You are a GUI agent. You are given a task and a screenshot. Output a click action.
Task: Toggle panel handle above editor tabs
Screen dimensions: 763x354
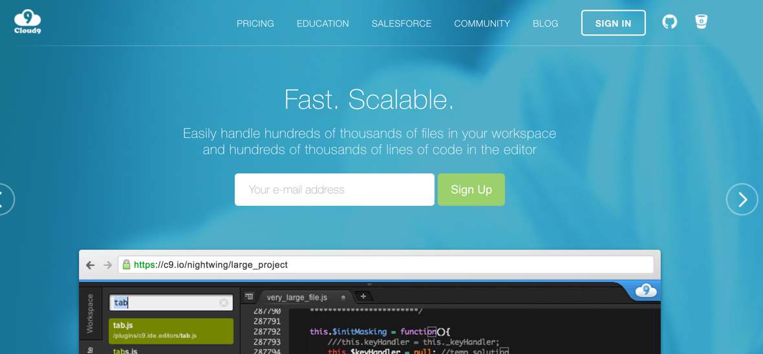pos(369,283)
